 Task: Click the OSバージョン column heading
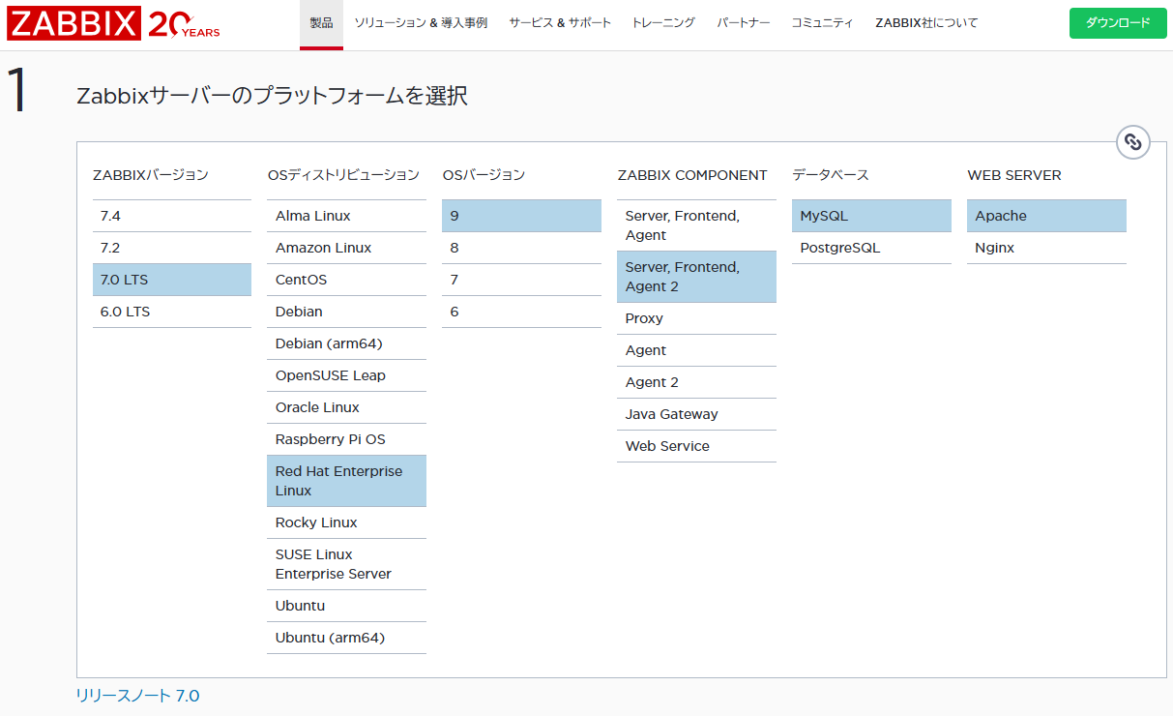pos(484,175)
